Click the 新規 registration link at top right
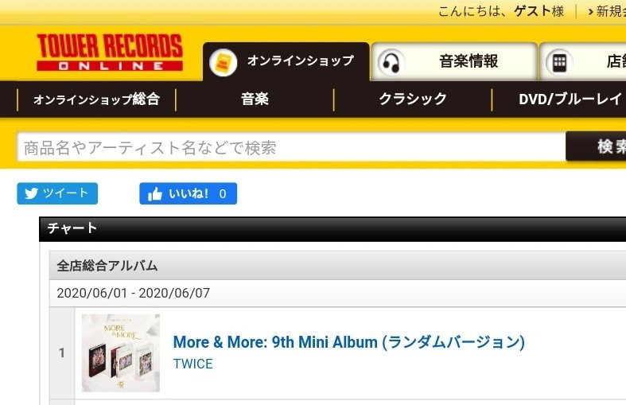626x405 pixels. (x=607, y=11)
